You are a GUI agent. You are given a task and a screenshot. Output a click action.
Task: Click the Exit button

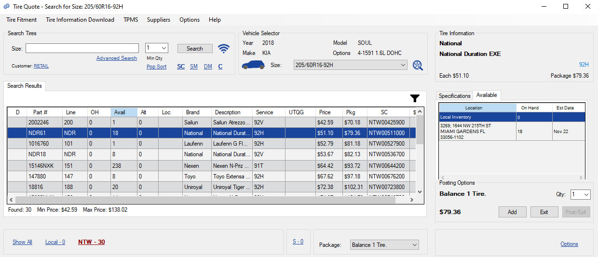[544, 212]
